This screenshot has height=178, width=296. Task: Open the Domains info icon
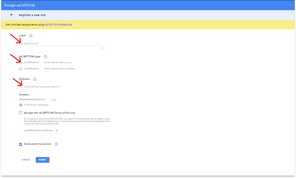click(35, 79)
